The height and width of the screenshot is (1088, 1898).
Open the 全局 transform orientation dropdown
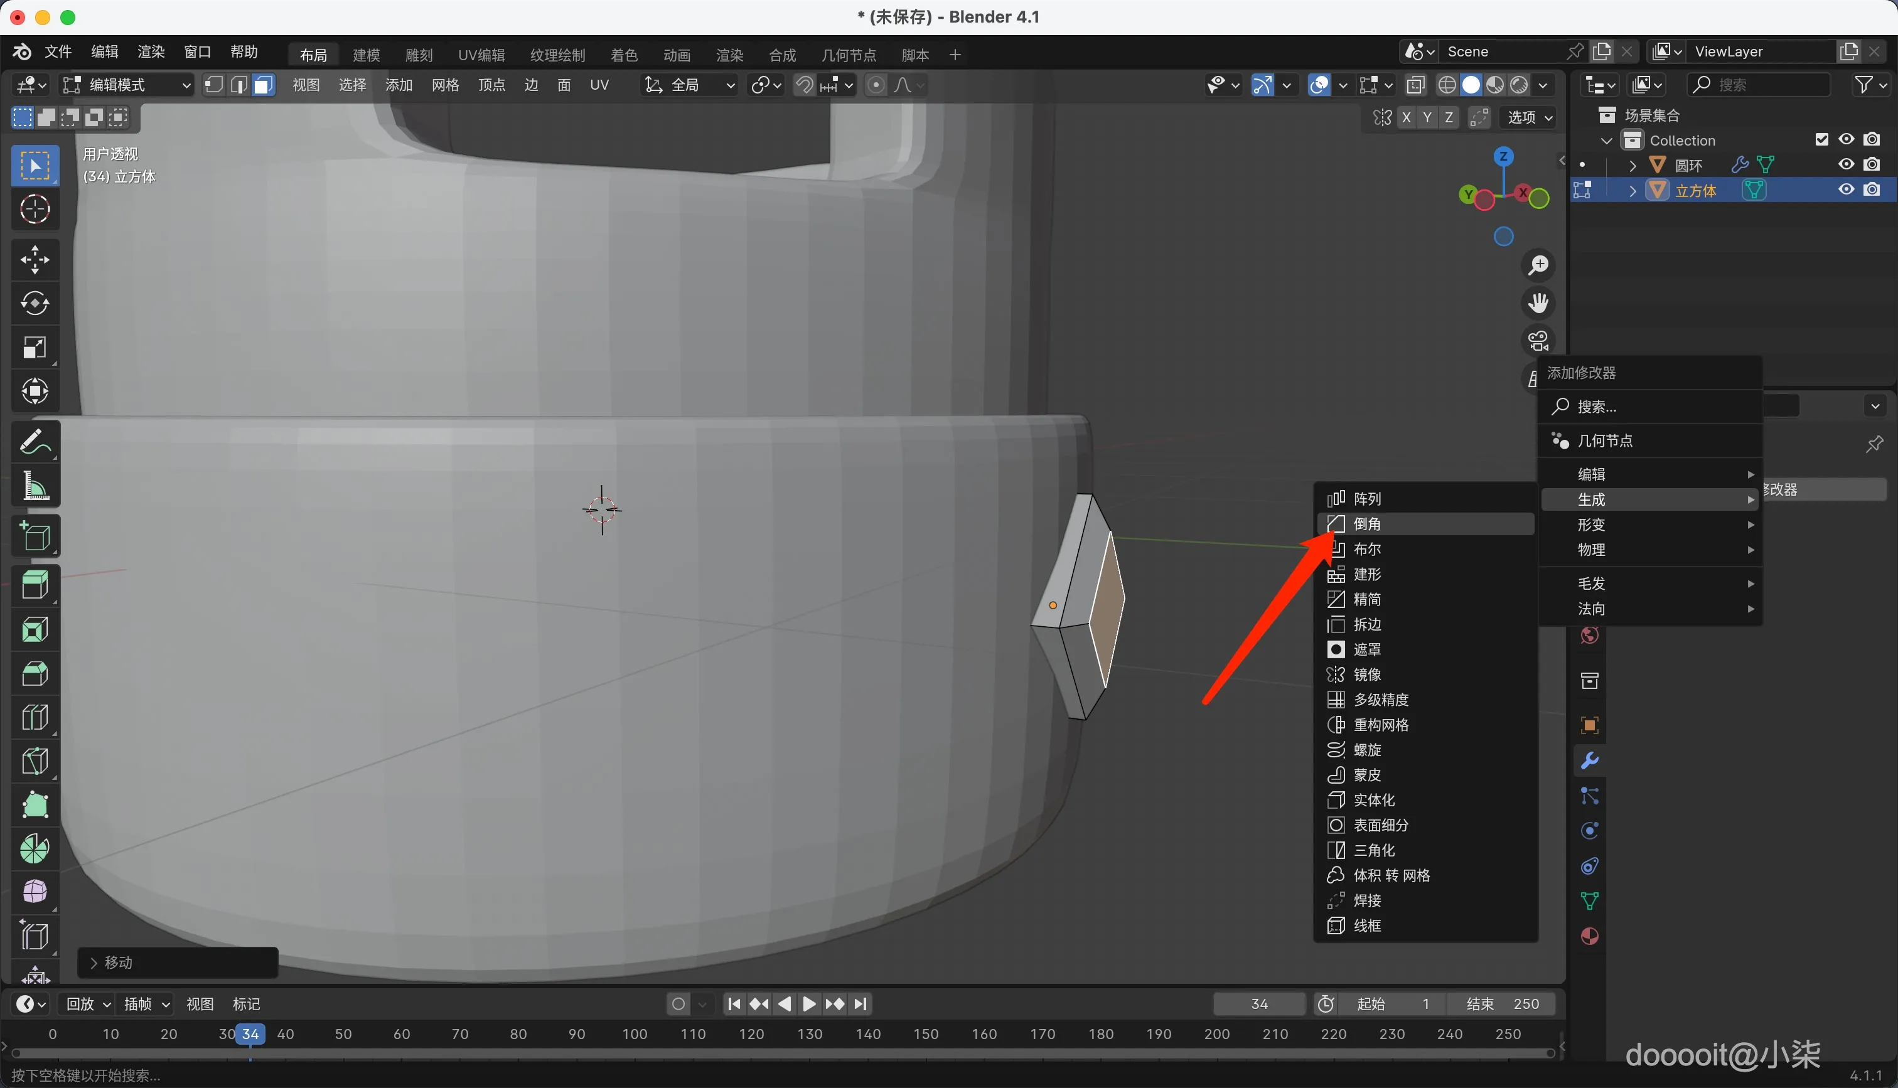(690, 85)
